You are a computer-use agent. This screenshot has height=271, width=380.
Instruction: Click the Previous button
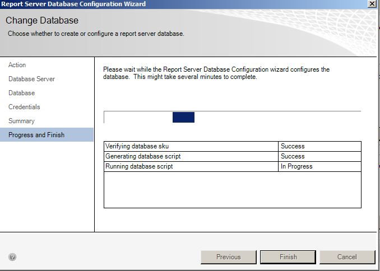click(229, 257)
